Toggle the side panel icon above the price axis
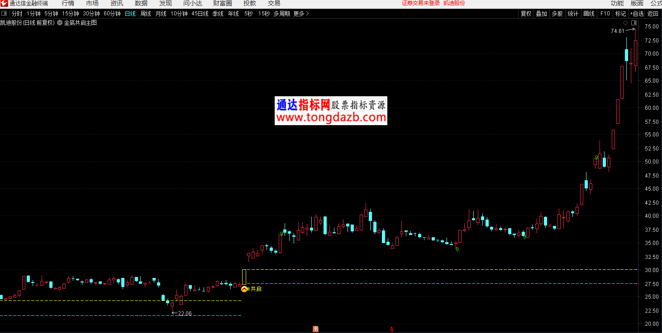The image size is (662, 333). point(634,23)
